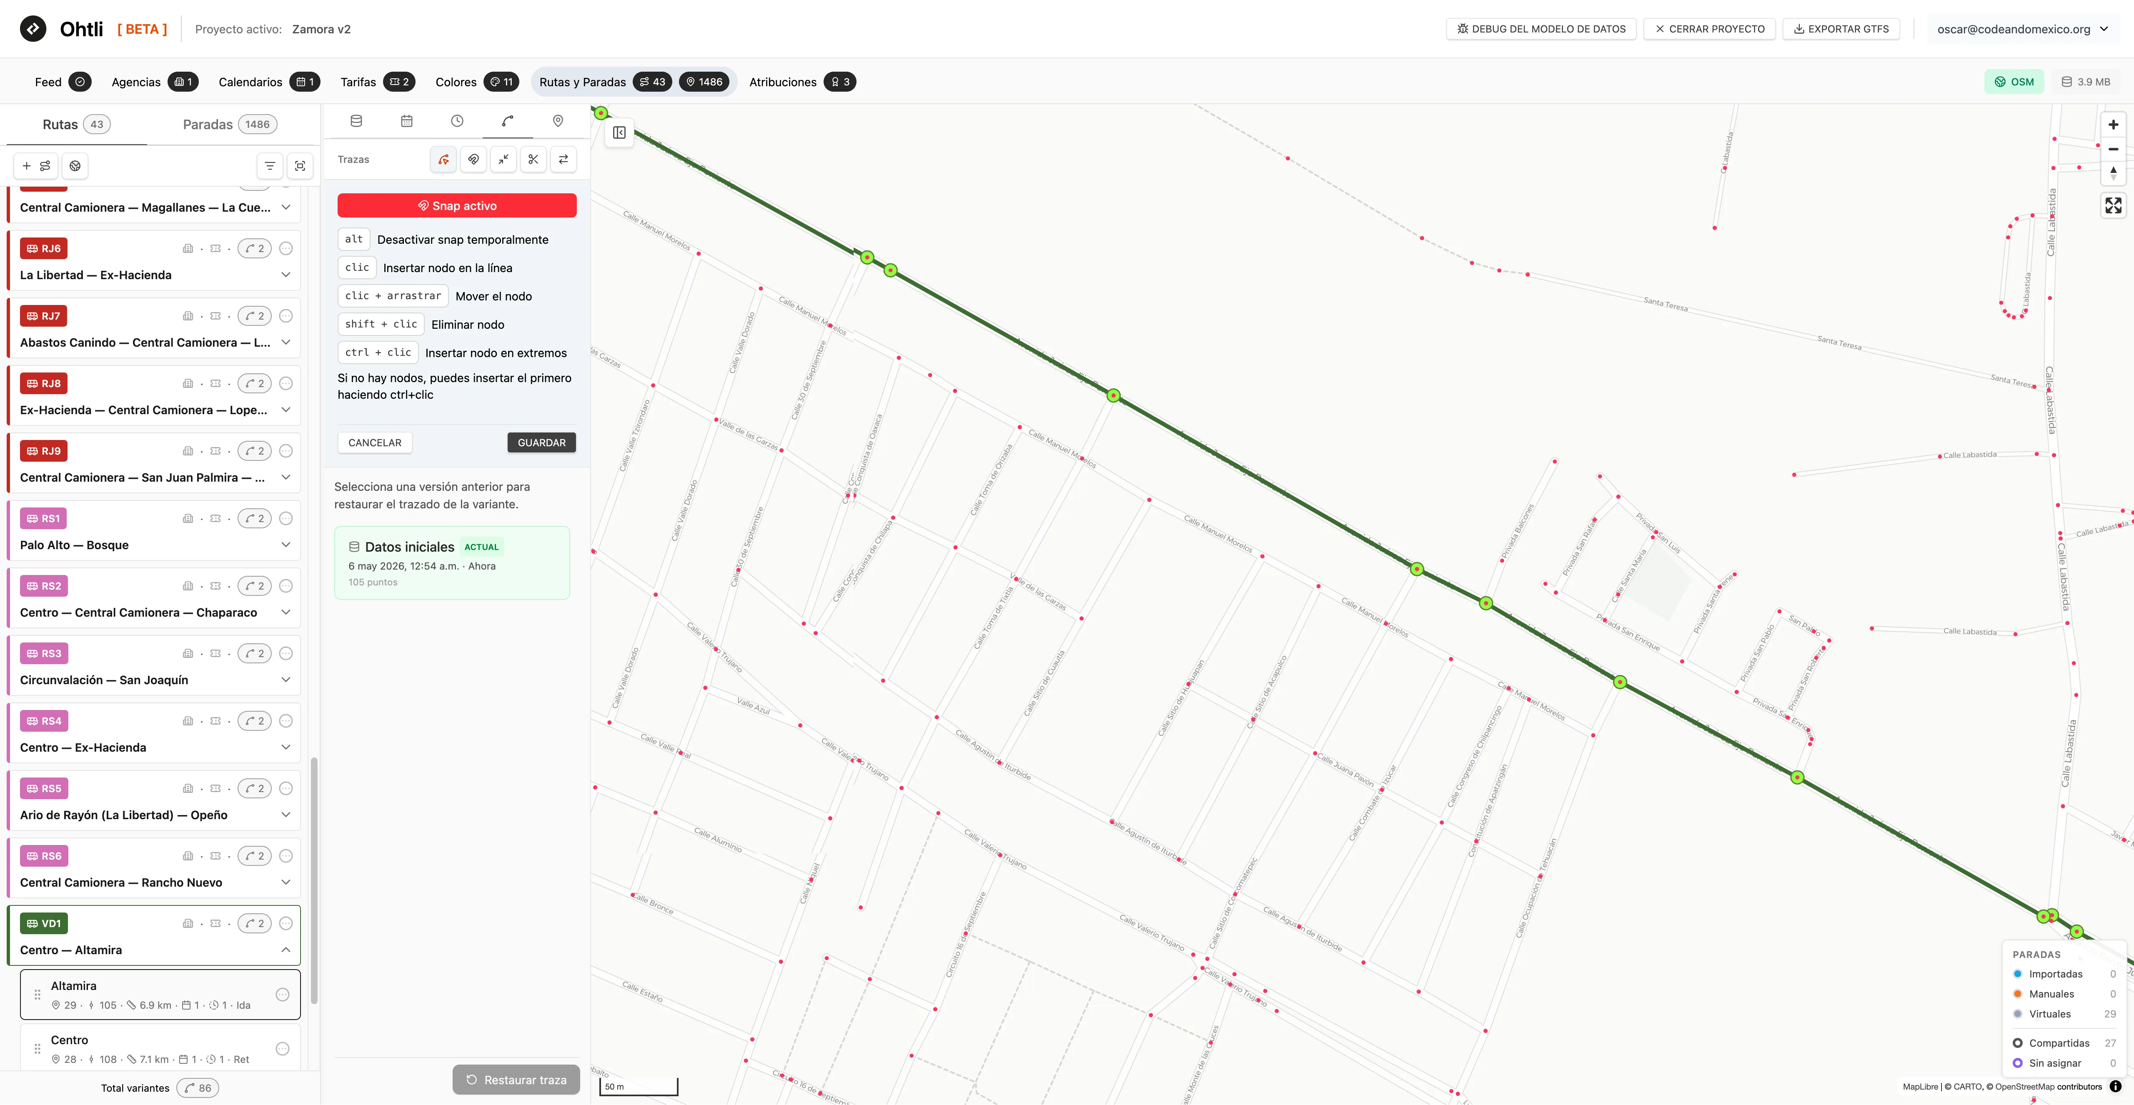
Task: Open the Calendarios tab
Action: click(268, 82)
